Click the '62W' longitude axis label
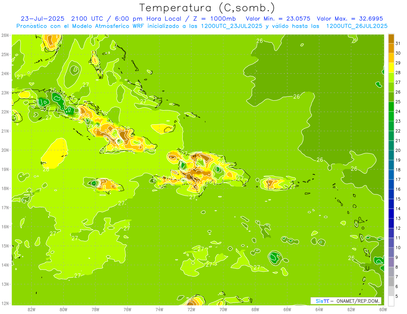 (351, 310)
